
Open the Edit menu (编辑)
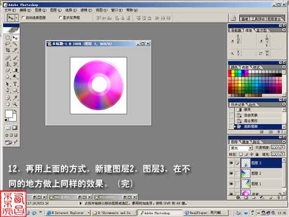click(26, 10)
